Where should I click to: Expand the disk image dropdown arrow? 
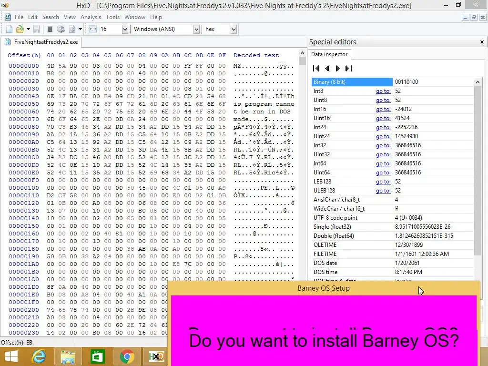point(80,29)
